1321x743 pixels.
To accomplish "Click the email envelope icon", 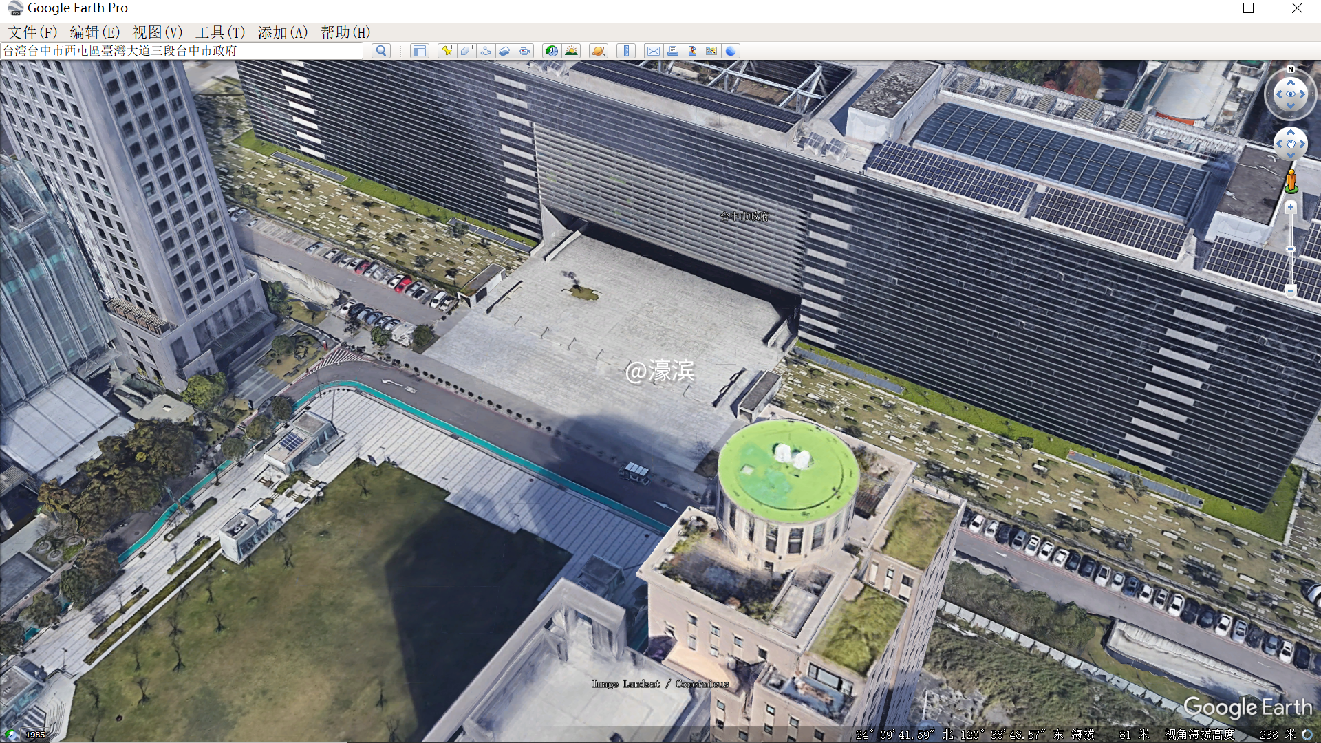I will pos(654,51).
